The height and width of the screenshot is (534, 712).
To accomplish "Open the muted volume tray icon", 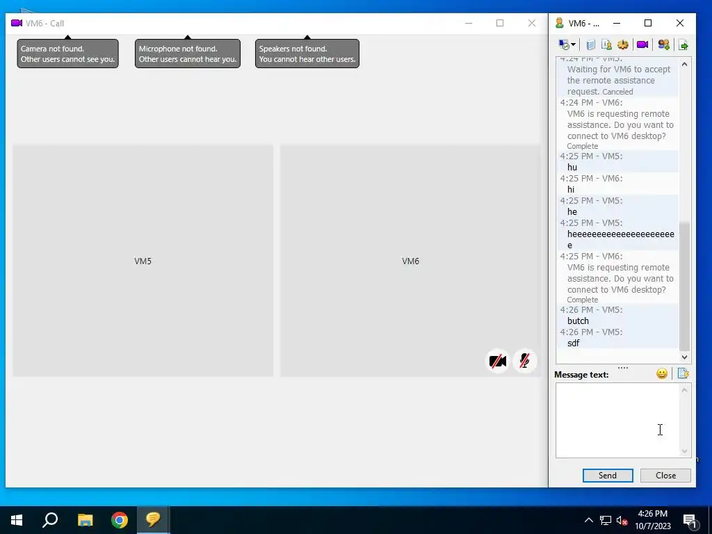I will [622, 520].
